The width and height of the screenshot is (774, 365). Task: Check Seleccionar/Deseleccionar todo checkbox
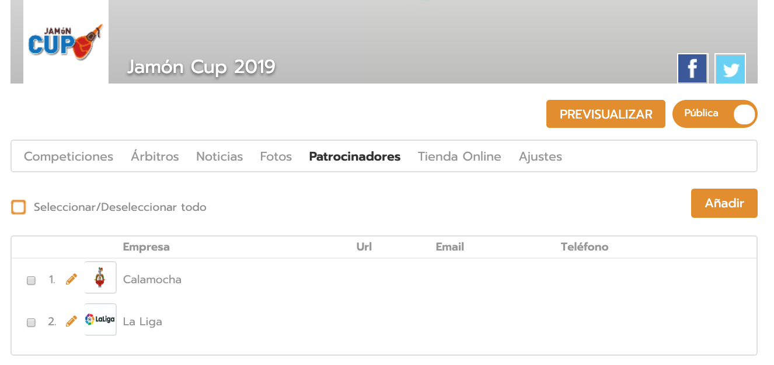(x=19, y=207)
